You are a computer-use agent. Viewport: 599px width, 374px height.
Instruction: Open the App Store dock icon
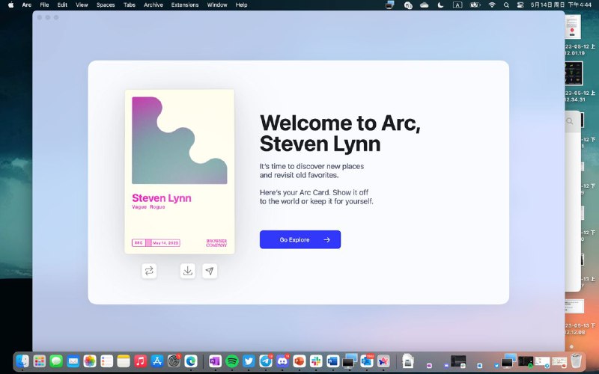coord(157,361)
